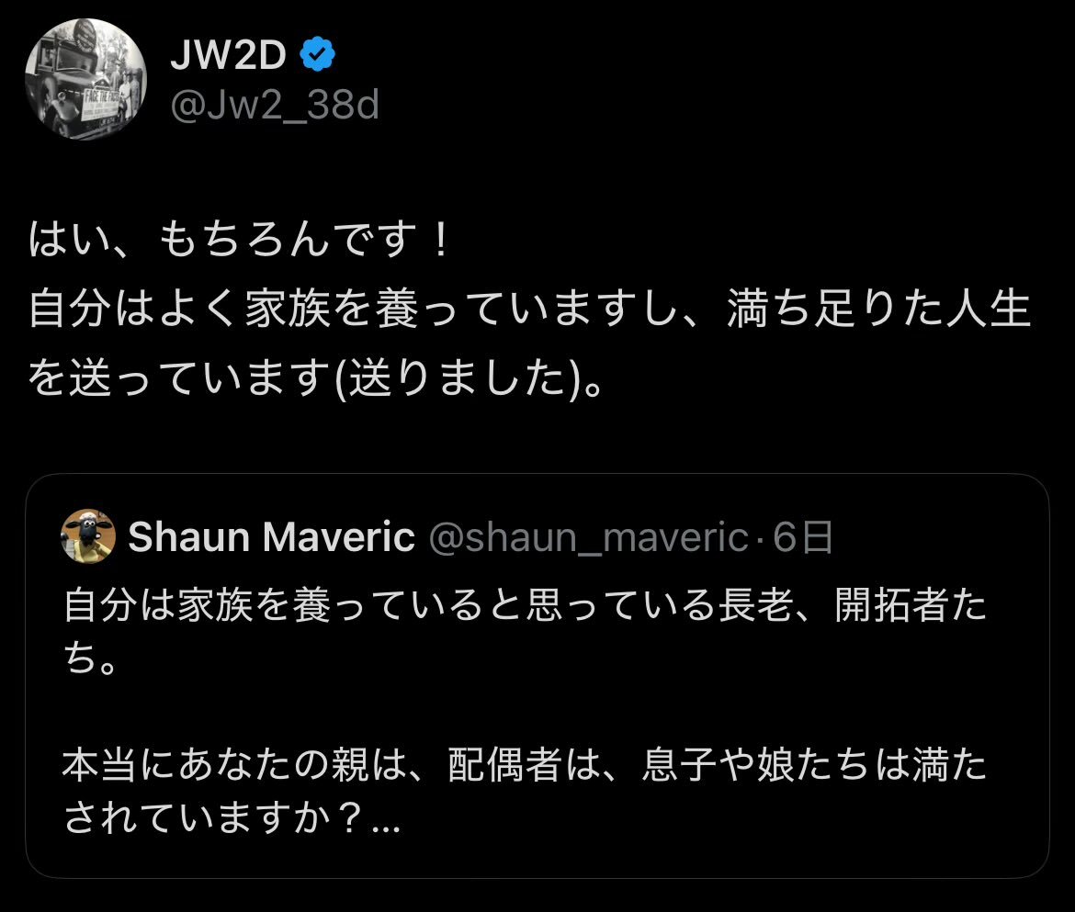Open Shaun Maveric's display name

tap(271, 536)
